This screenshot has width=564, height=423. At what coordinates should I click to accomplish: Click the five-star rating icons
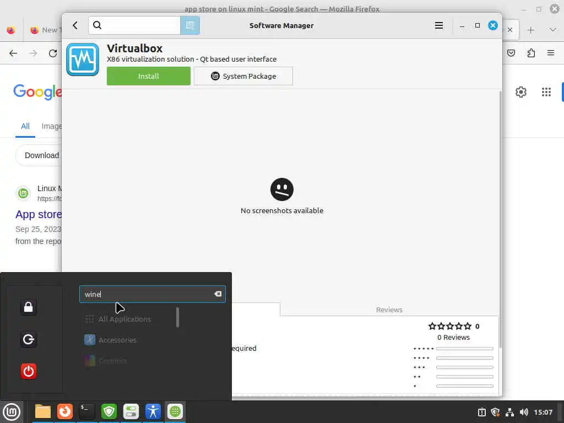[x=449, y=326]
